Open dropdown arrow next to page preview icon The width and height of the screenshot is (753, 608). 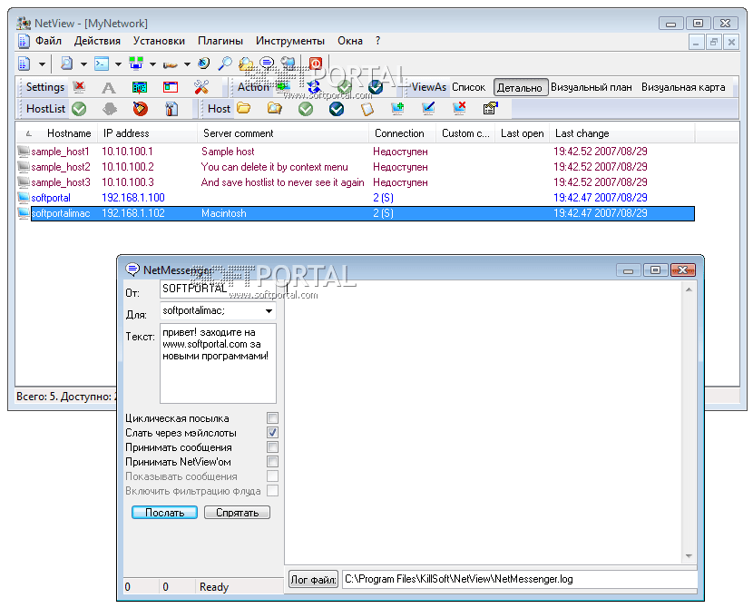(83, 64)
